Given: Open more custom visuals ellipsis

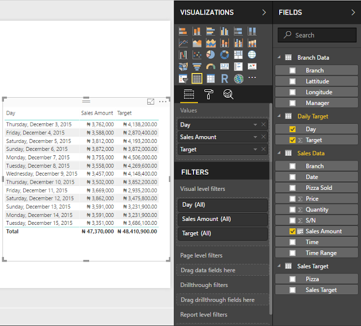Looking at the screenshot, I should [x=252, y=77].
